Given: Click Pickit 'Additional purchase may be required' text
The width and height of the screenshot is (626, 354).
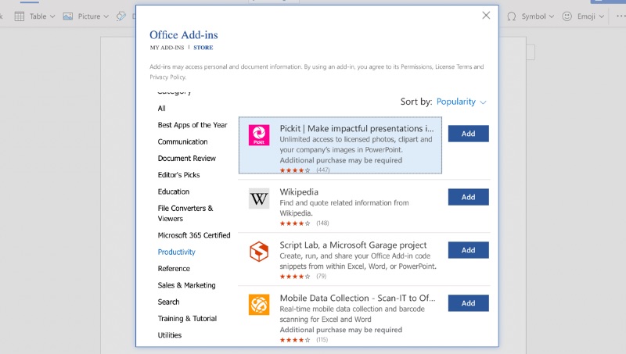Looking at the screenshot, I should click(341, 160).
